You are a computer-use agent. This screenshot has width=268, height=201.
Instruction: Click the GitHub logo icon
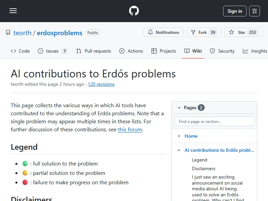pyautogui.click(x=134, y=11)
